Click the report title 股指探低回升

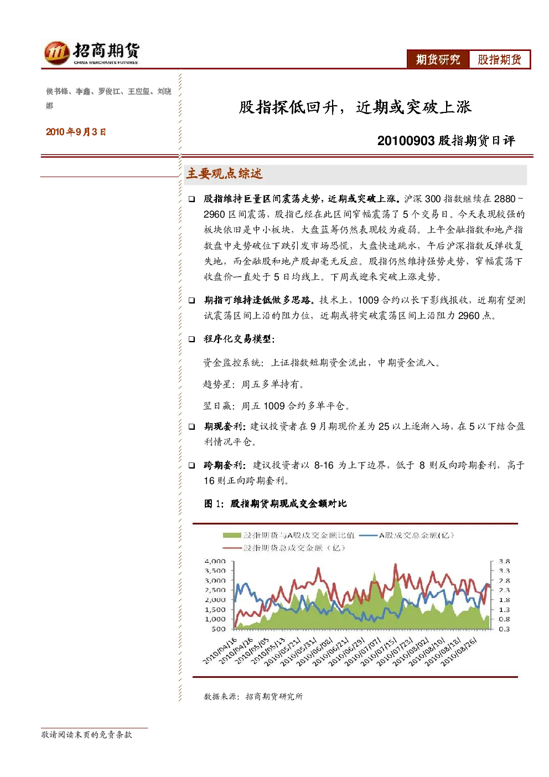click(288, 107)
